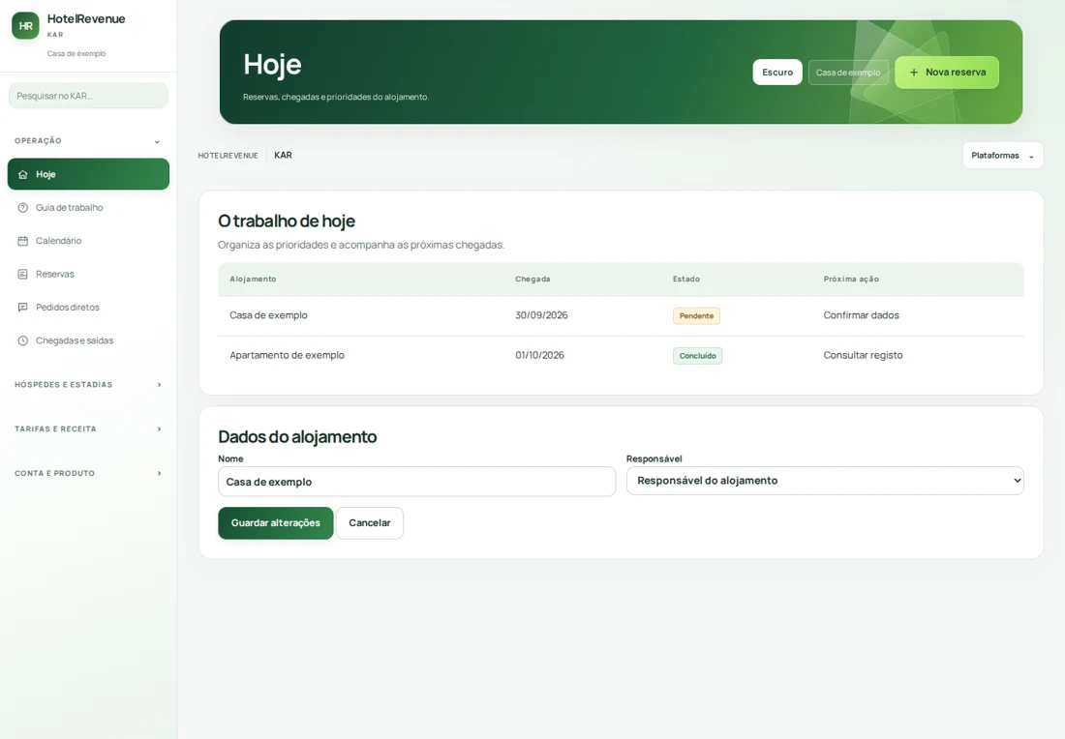Click Guardar alterações button

pyautogui.click(x=276, y=523)
